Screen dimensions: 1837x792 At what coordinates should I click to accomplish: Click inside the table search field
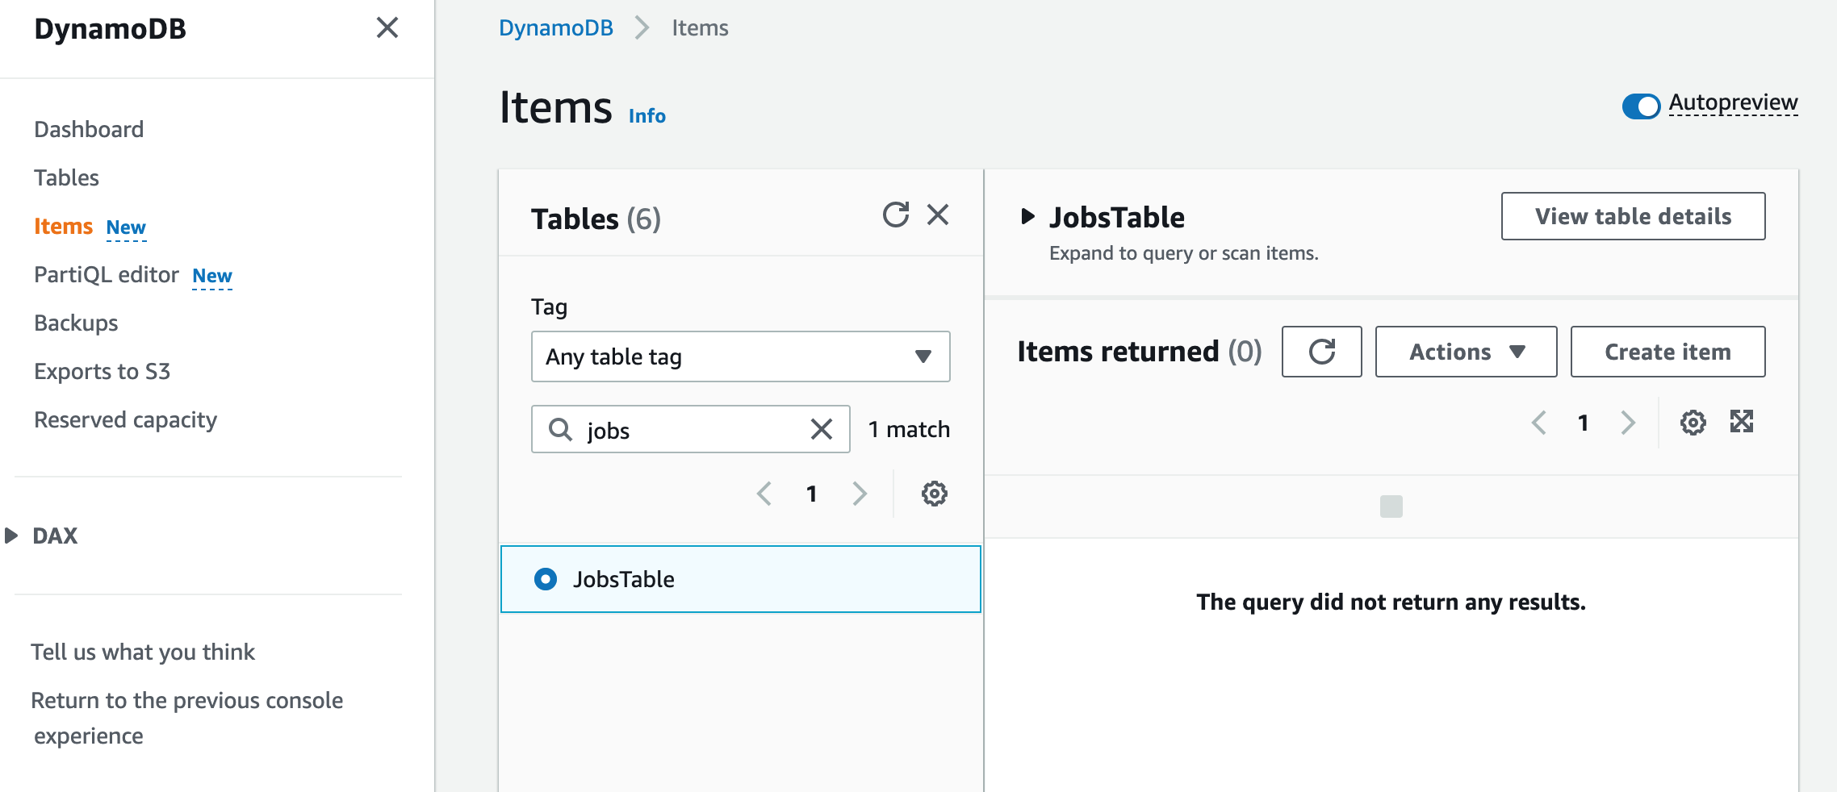point(690,429)
